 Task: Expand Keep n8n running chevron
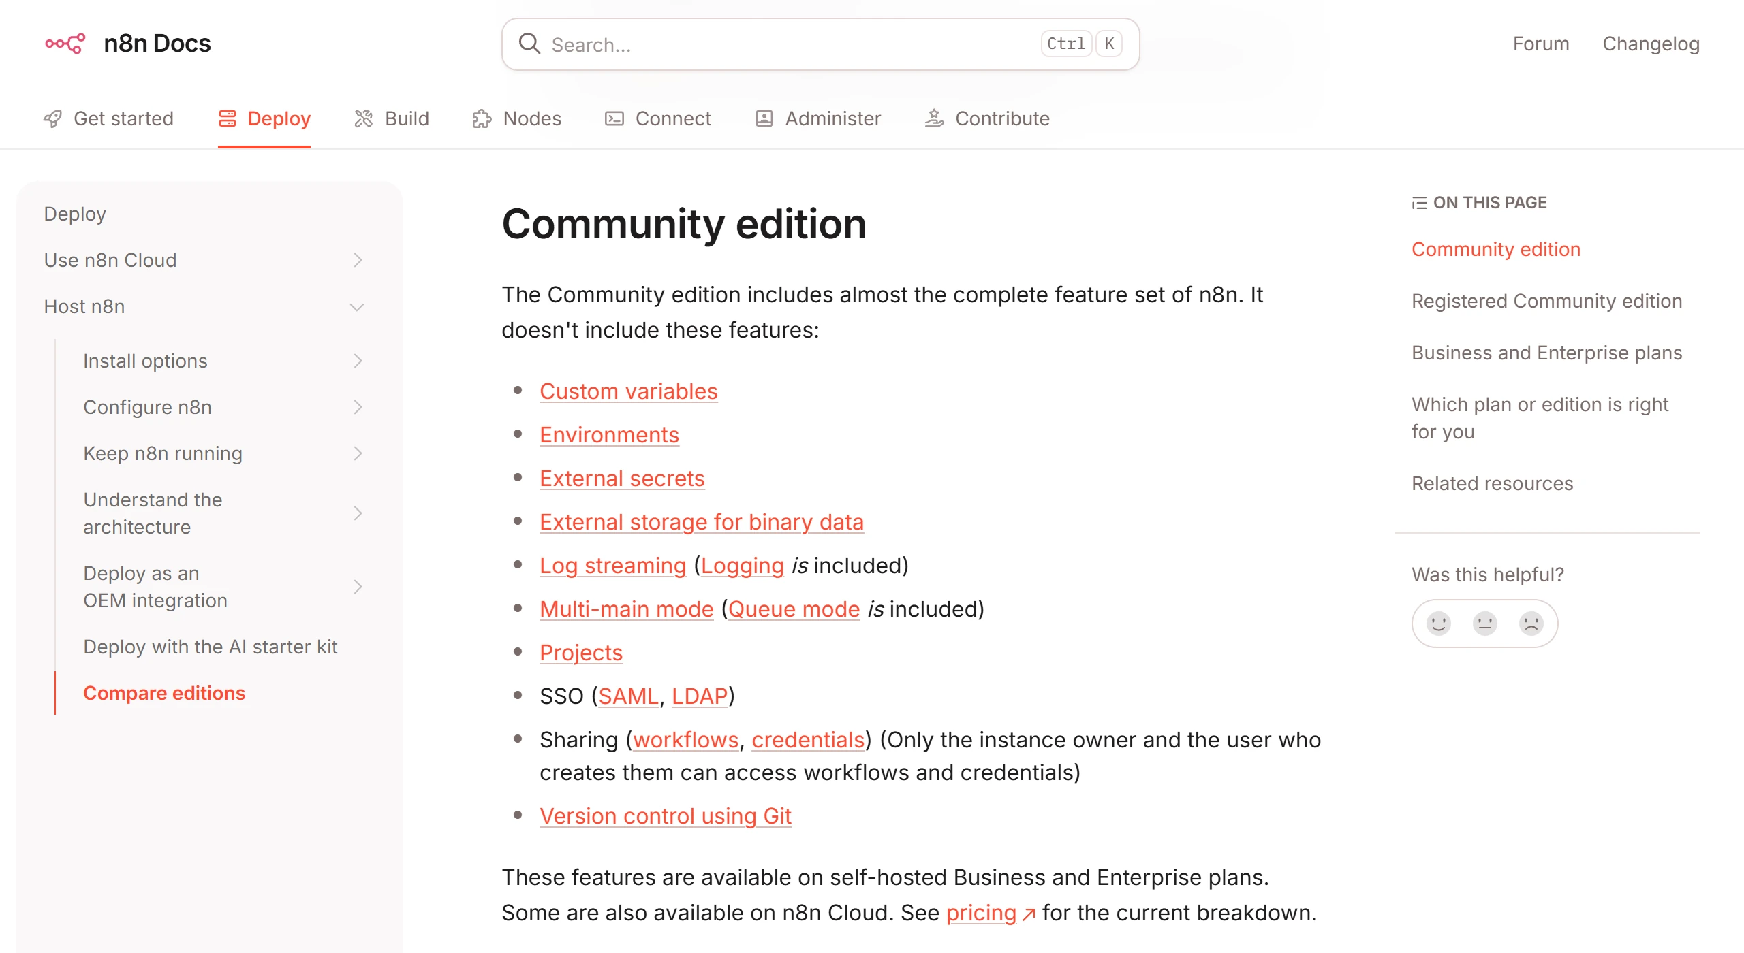click(x=358, y=453)
